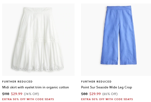Click the lace band across the skirt's middle
Viewport: 151px width, 102px height.
38,40
